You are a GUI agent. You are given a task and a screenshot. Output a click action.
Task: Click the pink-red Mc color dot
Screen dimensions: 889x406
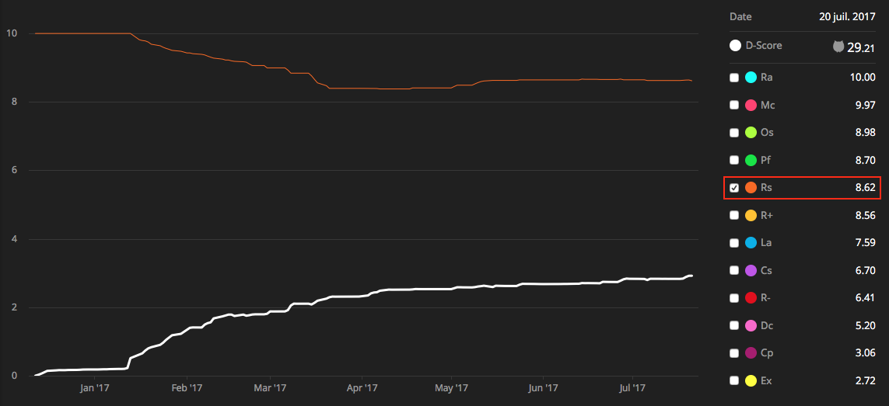[751, 106]
